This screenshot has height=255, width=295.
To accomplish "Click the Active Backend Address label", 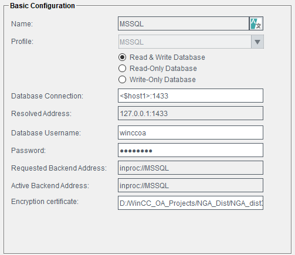I will (x=50, y=186).
